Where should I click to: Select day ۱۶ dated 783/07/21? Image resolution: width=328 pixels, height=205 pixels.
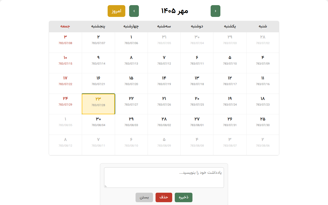click(x=98, y=84)
